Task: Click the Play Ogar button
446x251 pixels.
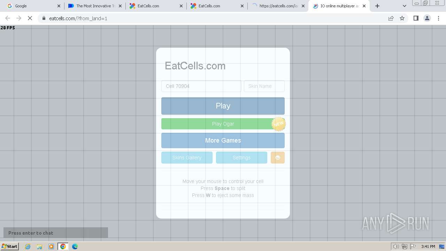Action: point(223,124)
